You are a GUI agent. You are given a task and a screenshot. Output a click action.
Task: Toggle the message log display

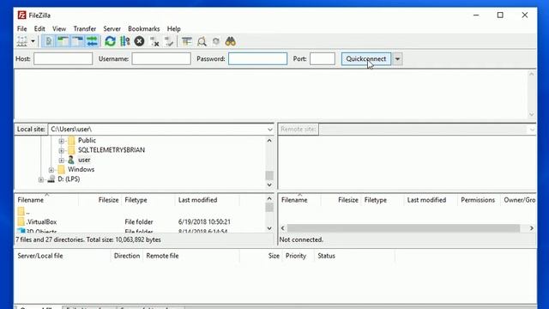pyautogui.click(x=49, y=41)
